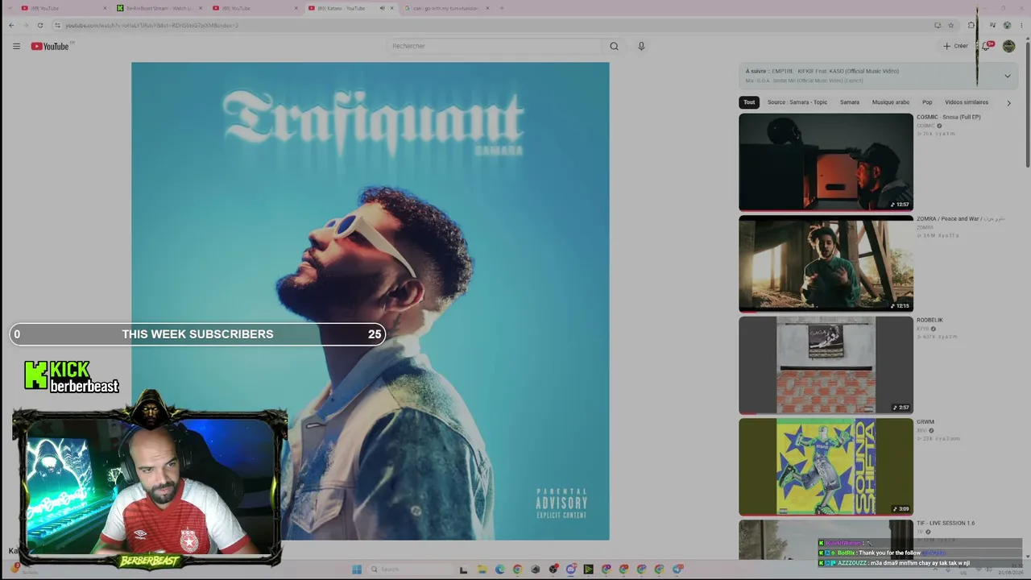Open the RODBELIK video title

(x=930, y=320)
